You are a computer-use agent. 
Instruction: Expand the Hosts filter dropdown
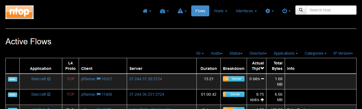click(x=217, y=53)
